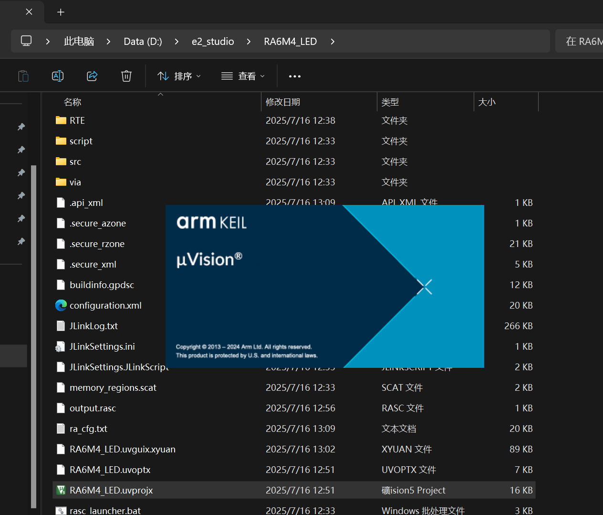Click the navigation pane scrollbar

point(33,337)
